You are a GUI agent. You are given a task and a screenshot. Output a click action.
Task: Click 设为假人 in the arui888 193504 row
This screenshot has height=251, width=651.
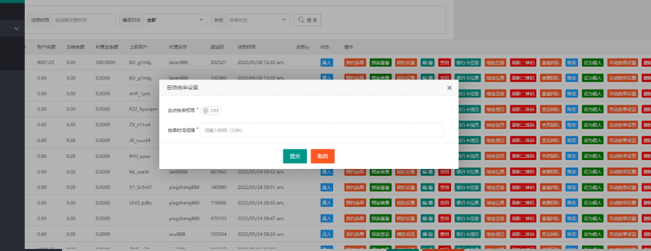click(x=592, y=234)
